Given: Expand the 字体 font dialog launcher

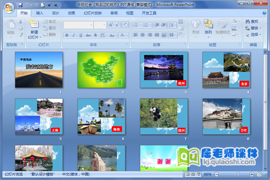Looking at the screenshot, I should pyautogui.click(x=127, y=44).
